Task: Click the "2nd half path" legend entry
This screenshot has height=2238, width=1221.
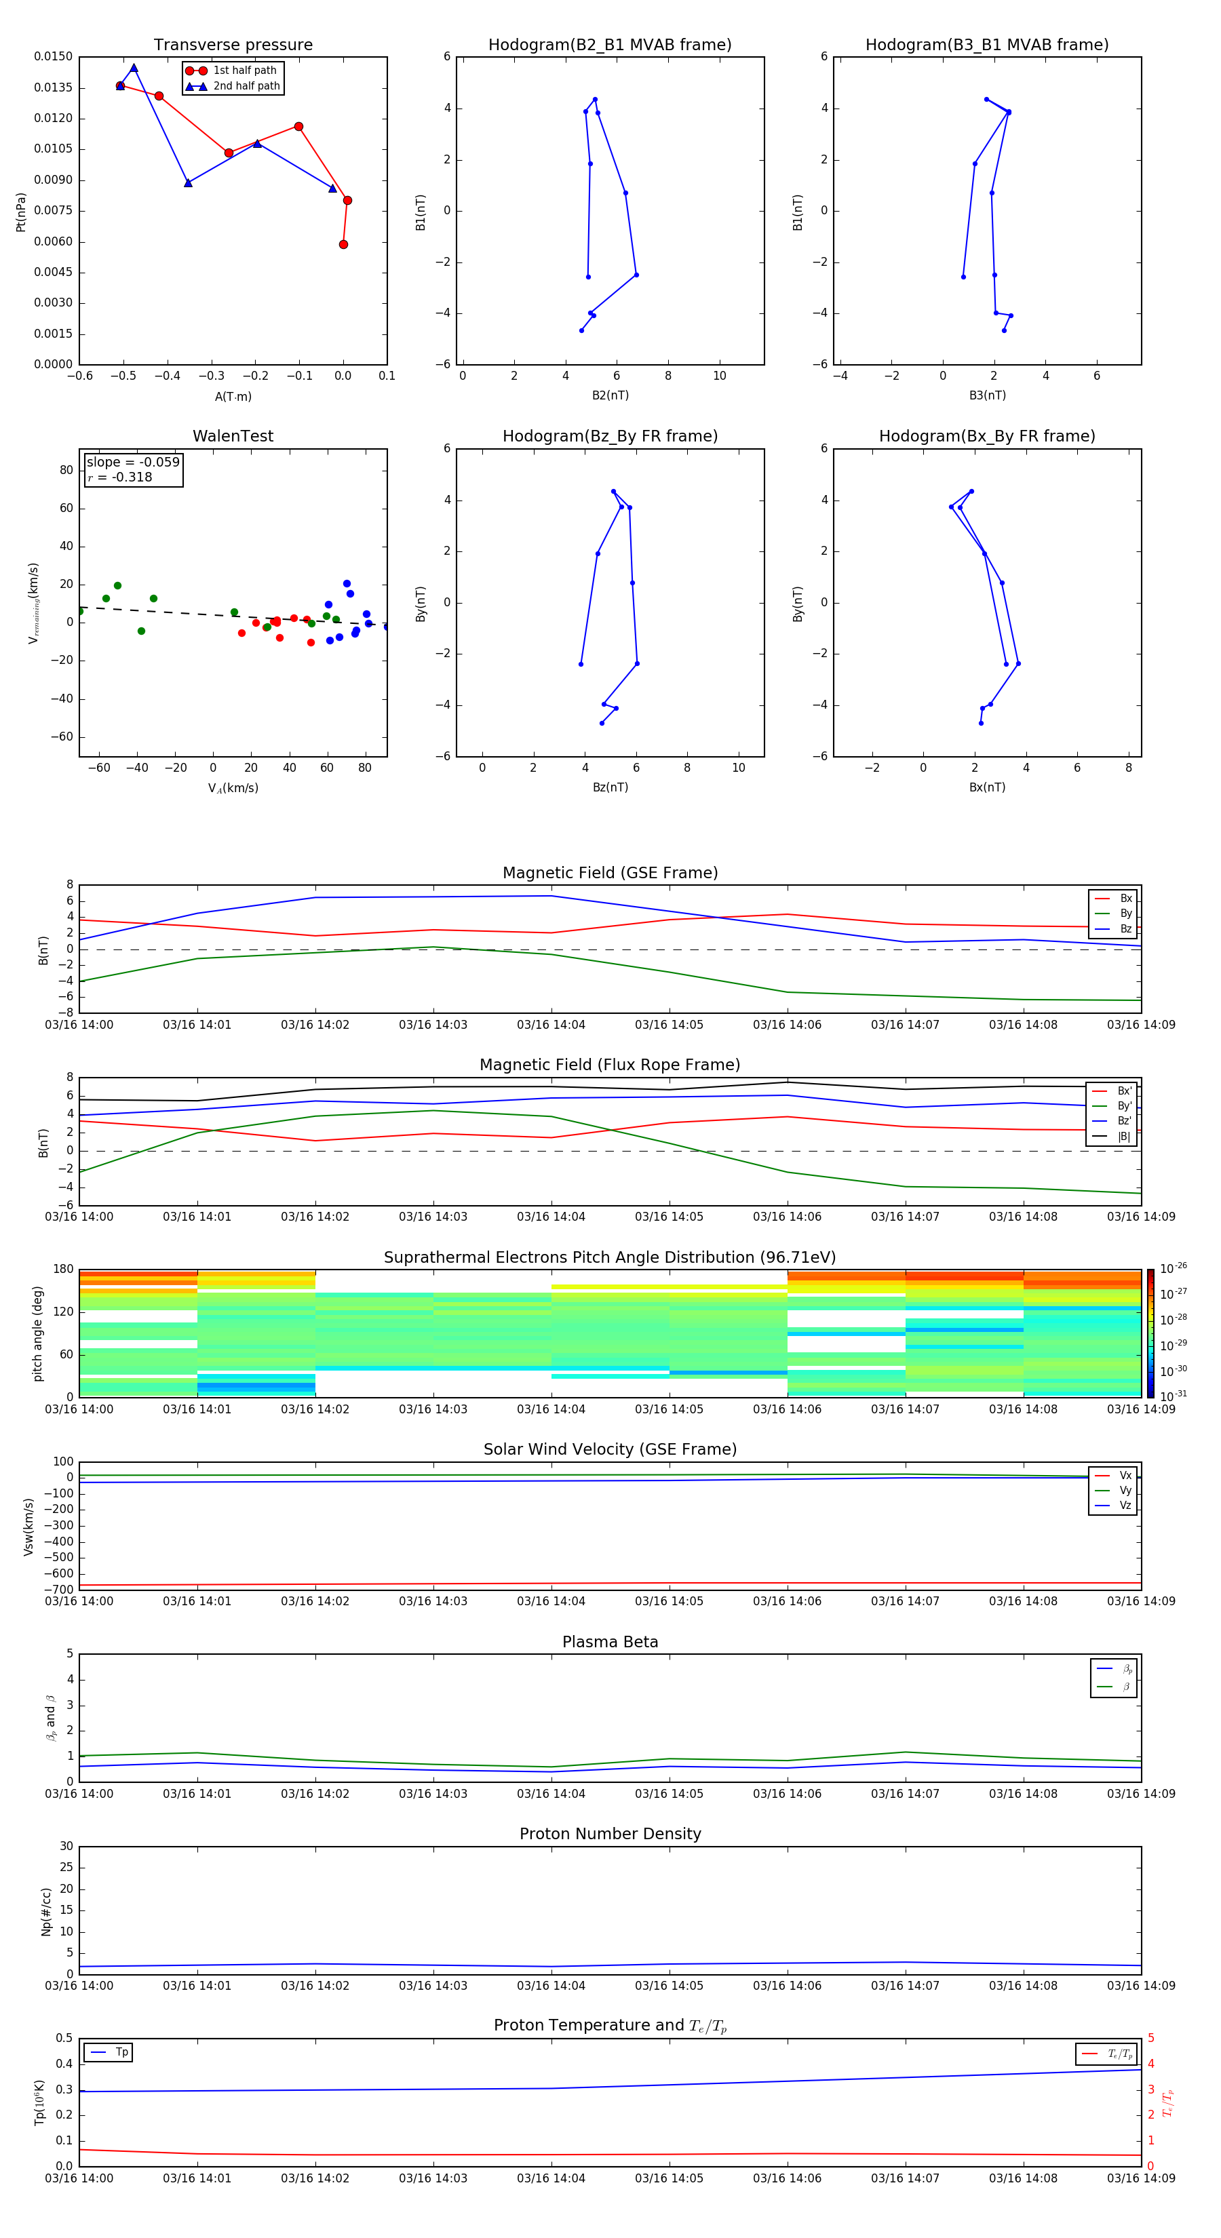Action: point(233,86)
